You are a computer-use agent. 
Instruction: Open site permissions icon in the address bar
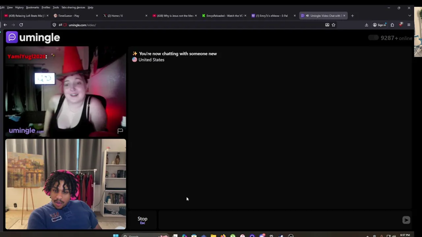[x=60, y=25]
